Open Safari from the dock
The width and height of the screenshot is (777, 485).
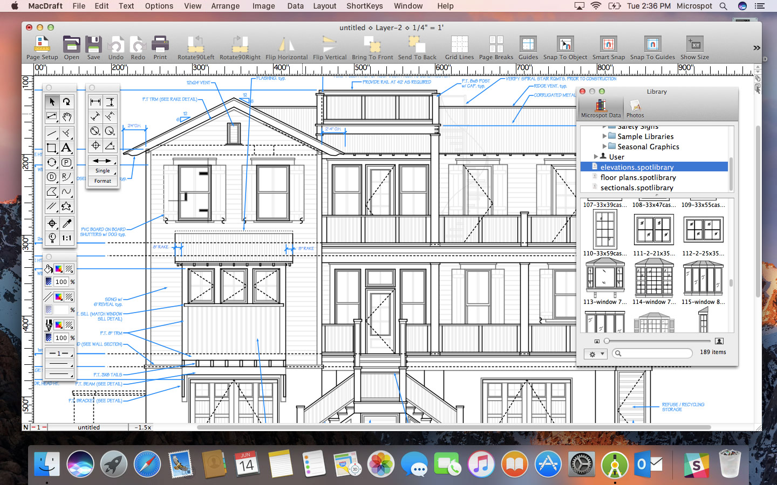147,464
